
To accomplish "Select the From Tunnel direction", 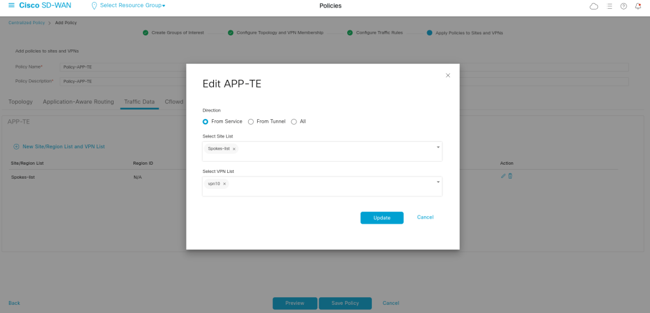I will (x=251, y=122).
